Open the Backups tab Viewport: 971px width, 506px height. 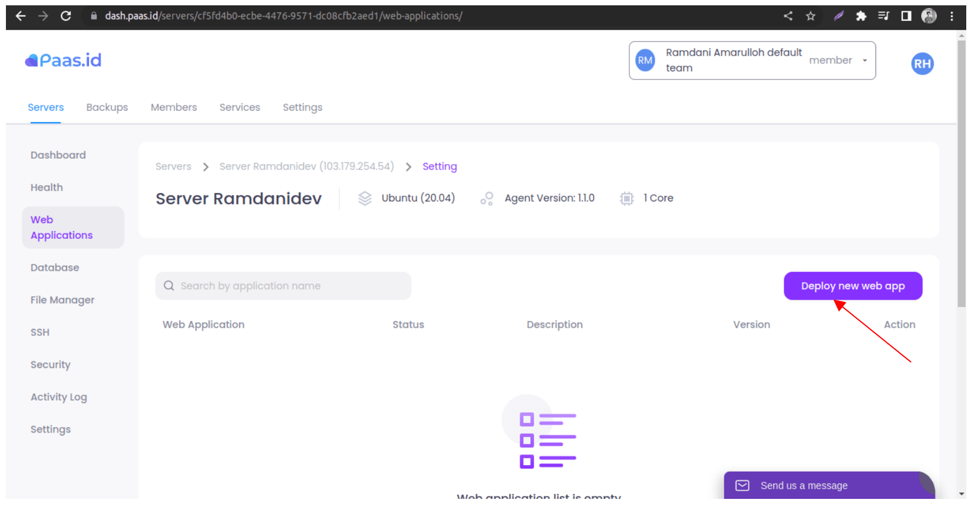click(x=107, y=107)
